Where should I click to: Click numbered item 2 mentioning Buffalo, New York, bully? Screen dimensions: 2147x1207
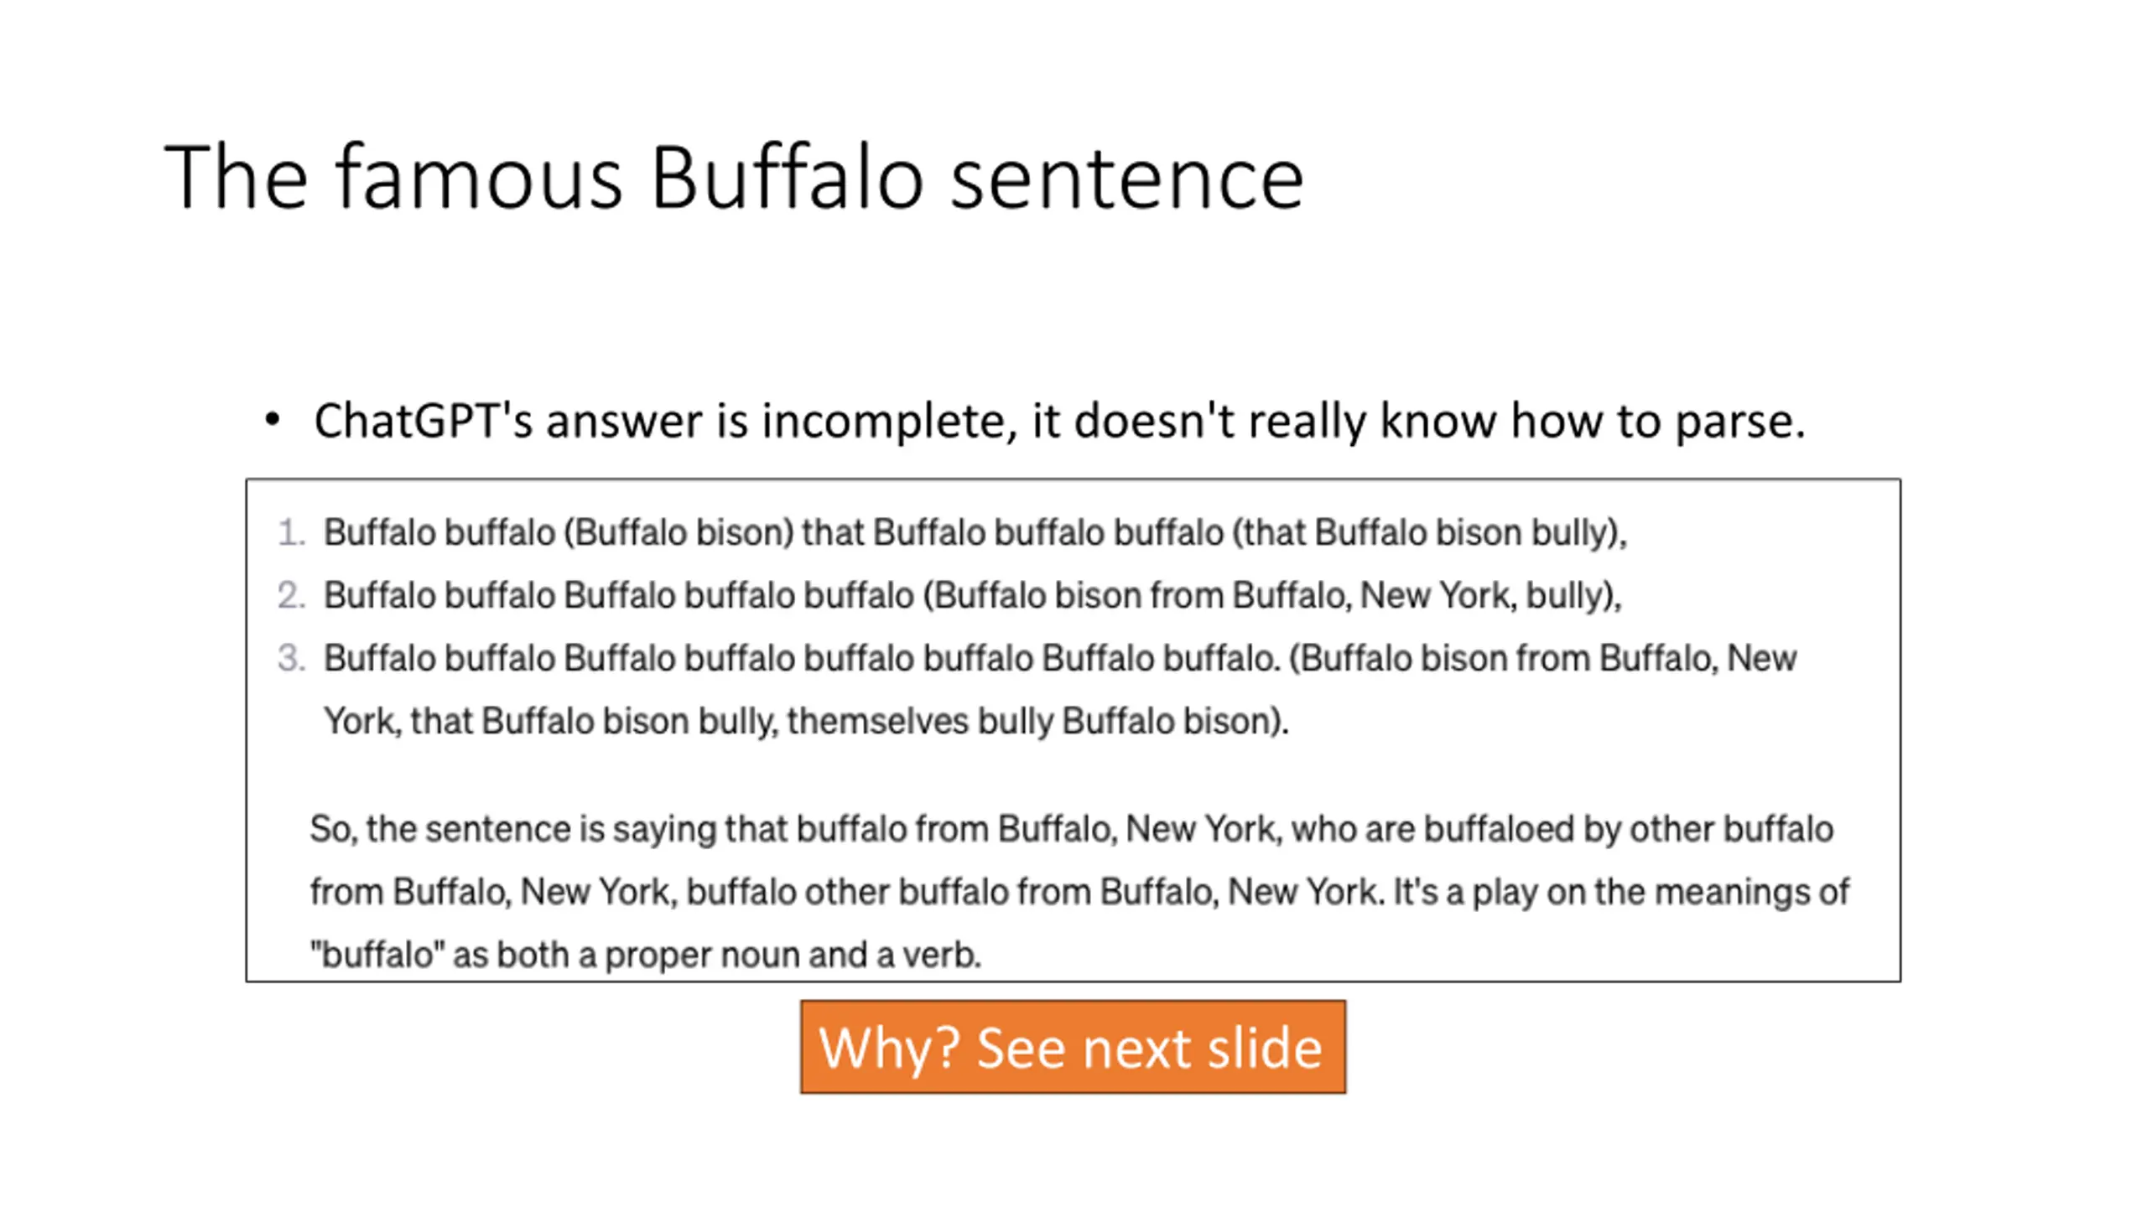pyautogui.click(x=973, y=595)
